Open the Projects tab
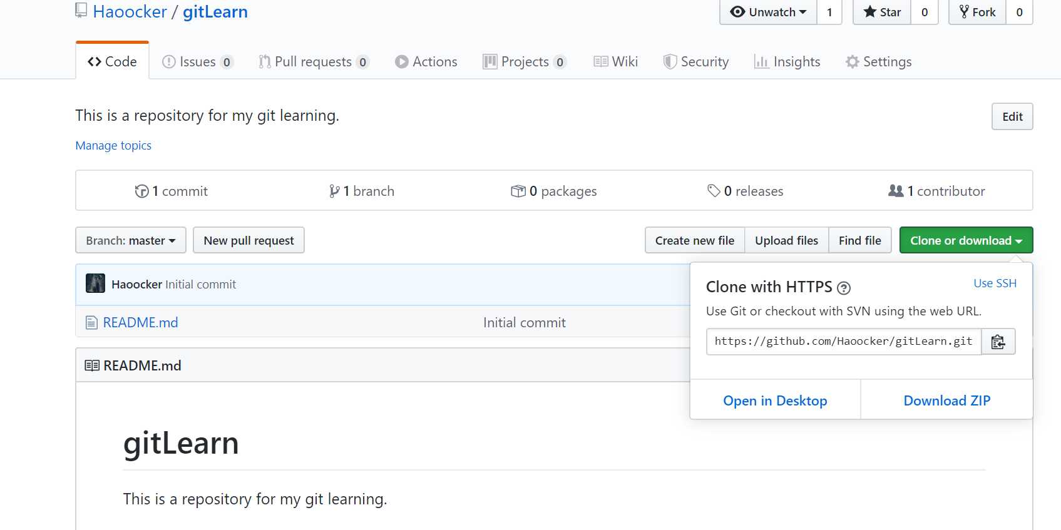The image size is (1061, 530). point(525,61)
